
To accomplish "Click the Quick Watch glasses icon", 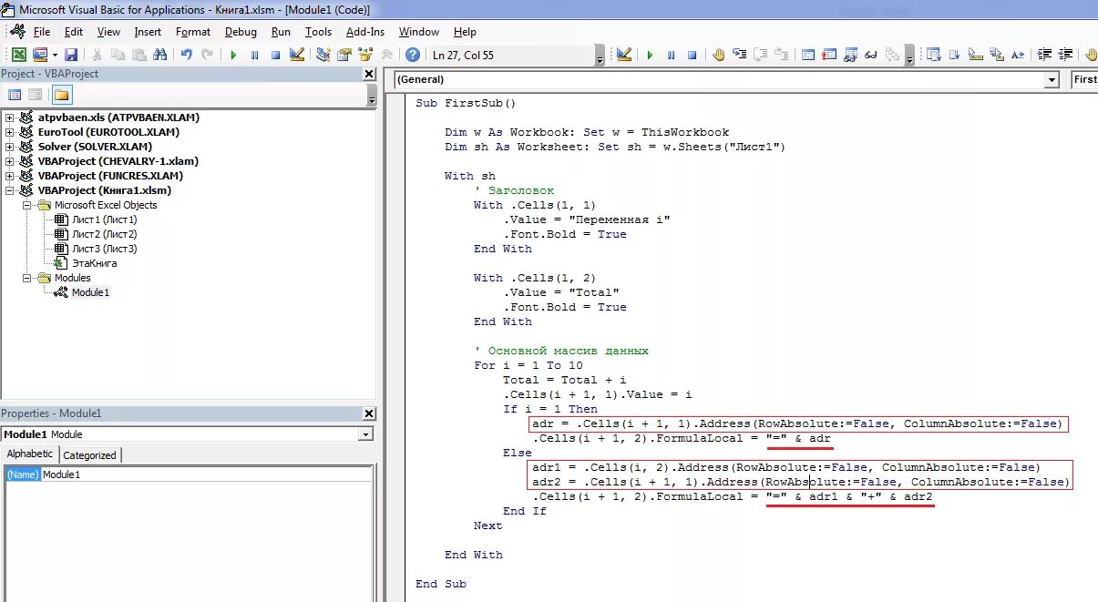I will pyautogui.click(x=870, y=55).
